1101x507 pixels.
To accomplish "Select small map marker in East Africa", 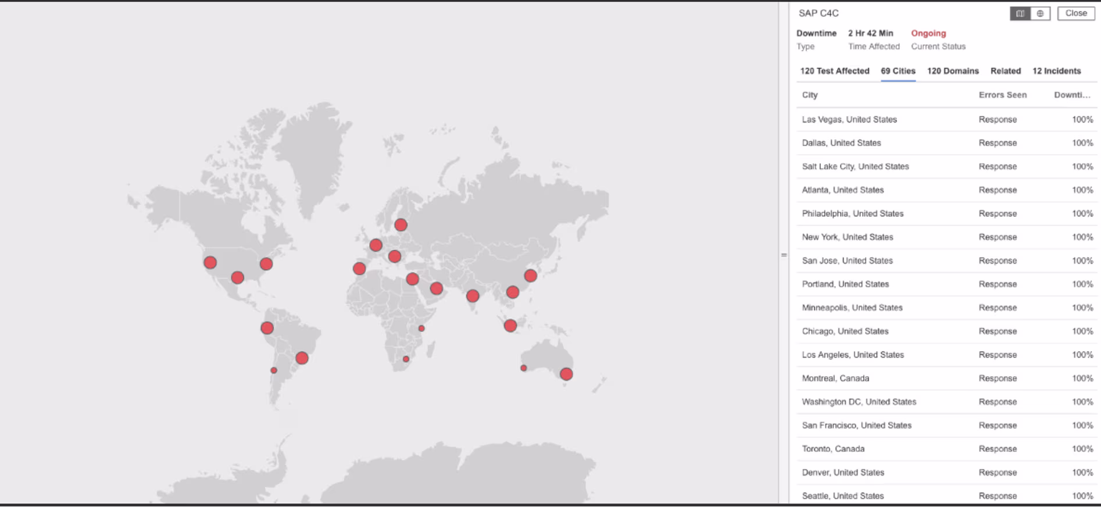I will click(421, 329).
